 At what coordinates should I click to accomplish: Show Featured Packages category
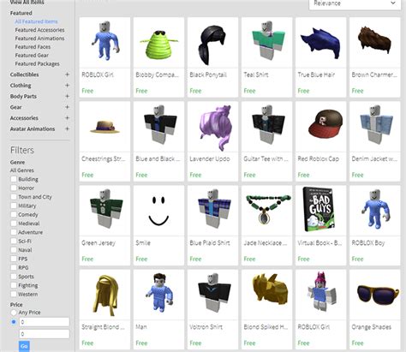(38, 63)
